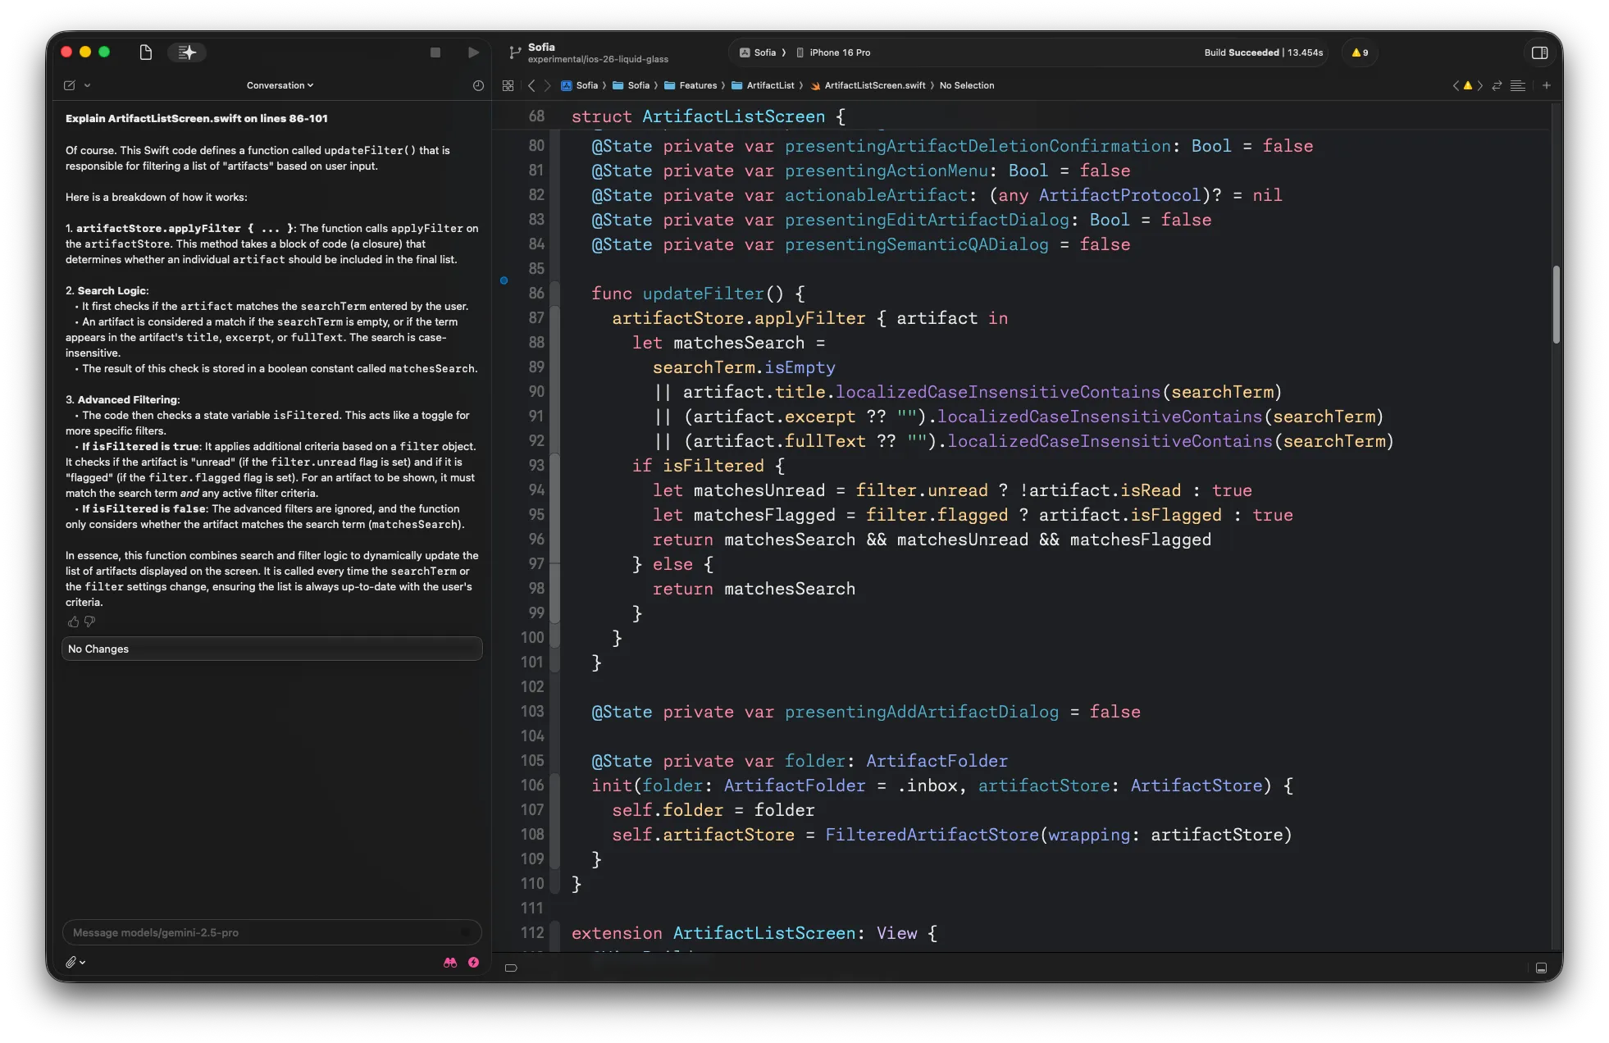Screen dimensions: 1609x1043
Task: Open conversation history clock icon
Action: pyautogui.click(x=478, y=85)
